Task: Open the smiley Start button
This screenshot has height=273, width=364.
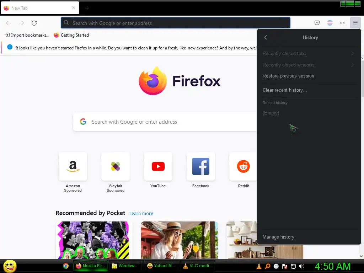Action: click(x=10, y=266)
